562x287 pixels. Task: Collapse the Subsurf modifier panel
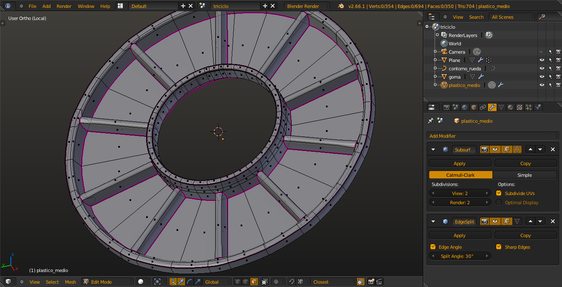pyautogui.click(x=433, y=149)
